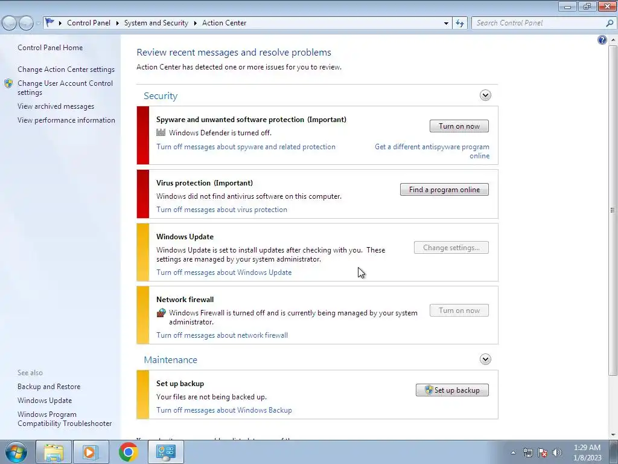Click the Action Center flag icon in address bar

click(49, 22)
